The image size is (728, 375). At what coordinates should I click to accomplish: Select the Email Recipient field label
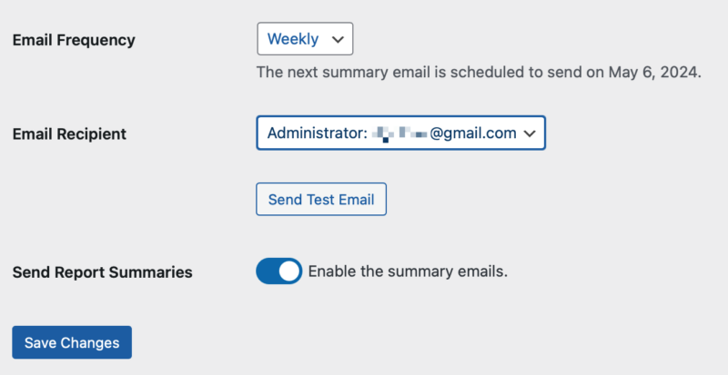pos(69,133)
